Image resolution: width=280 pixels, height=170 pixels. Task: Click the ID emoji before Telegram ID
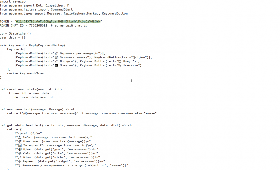pos(20,145)
